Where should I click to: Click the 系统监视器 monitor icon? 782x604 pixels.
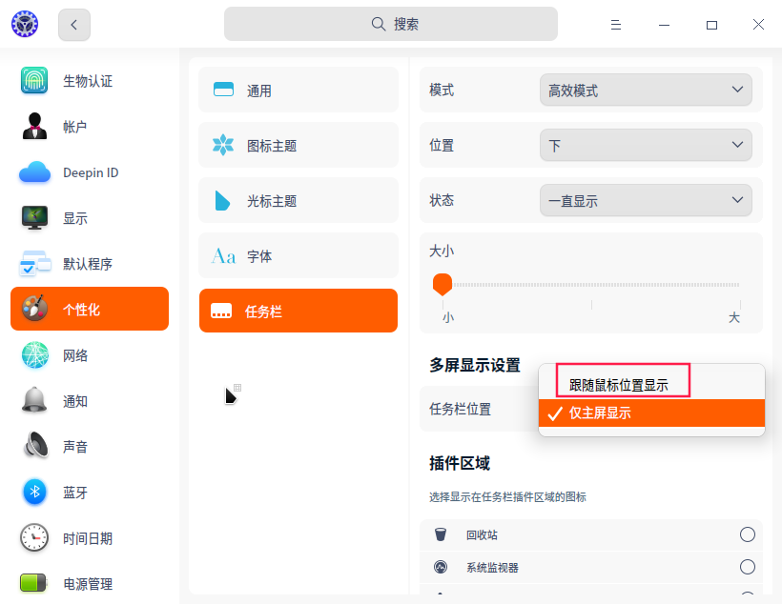(441, 567)
